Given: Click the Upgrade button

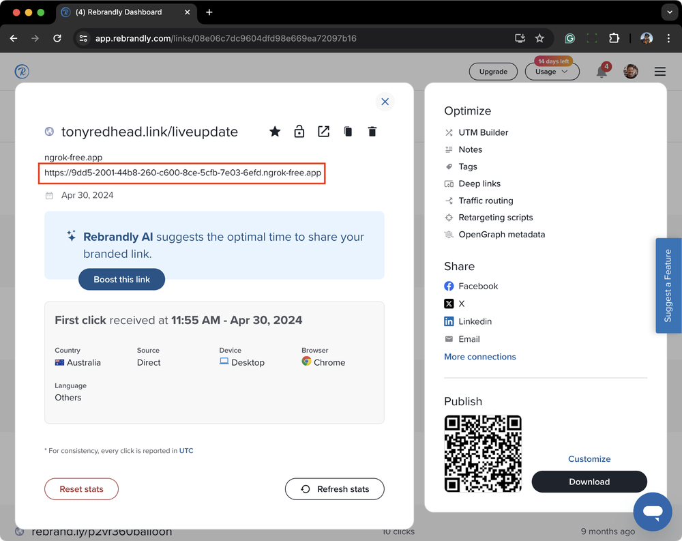Looking at the screenshot, I should (x=493, y=72).
